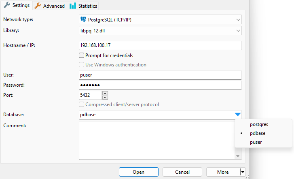Toggle Compressed client/server protocol checkbox
Viewport: 294px width, 179px height.
pos(81,104)
